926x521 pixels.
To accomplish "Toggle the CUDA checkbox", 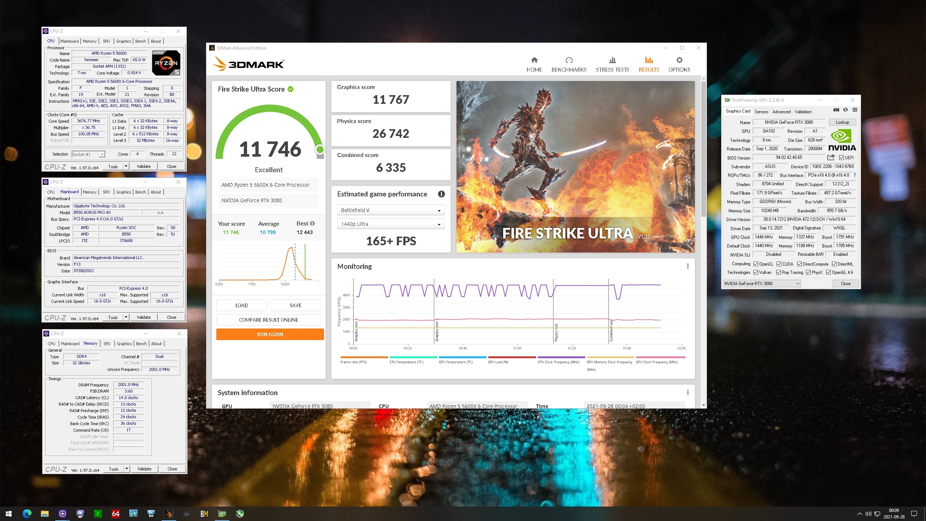I will [x=779, y=264].
